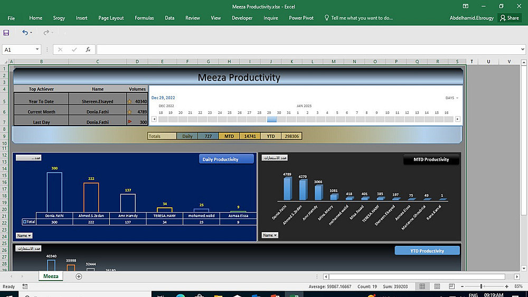The image size is (528, 297).
Task: Move the timeline forward with its right arrow
Action: 458,119
